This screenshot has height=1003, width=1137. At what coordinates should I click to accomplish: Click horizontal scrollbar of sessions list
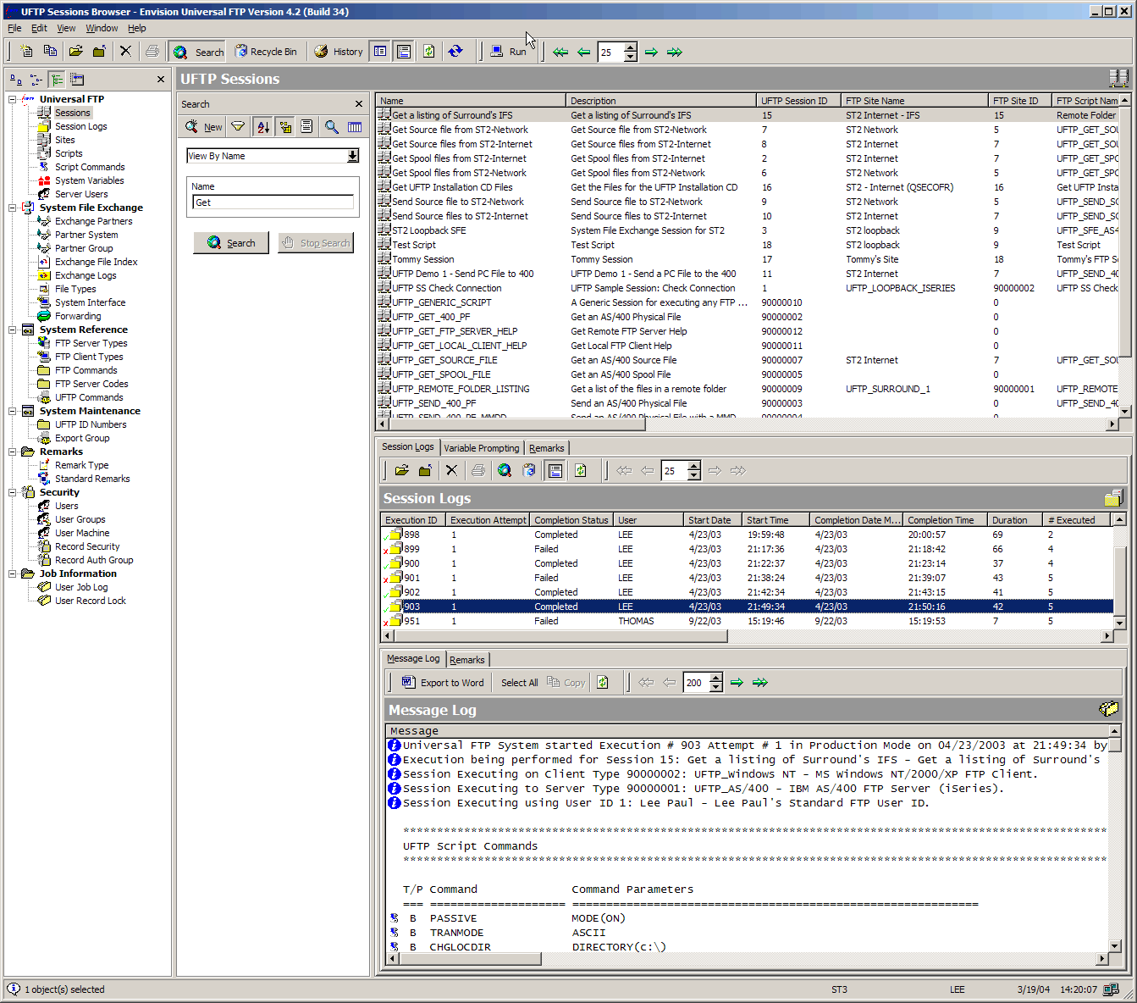click(x=516, y=425)
